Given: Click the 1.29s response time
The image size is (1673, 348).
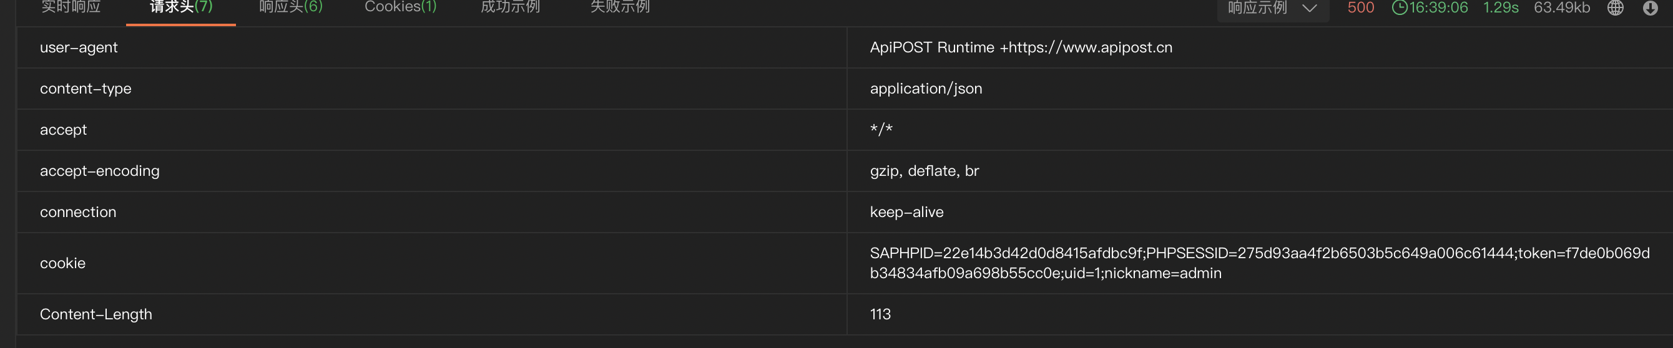Looking at the screenshot, I should (x=1500, y=7).
